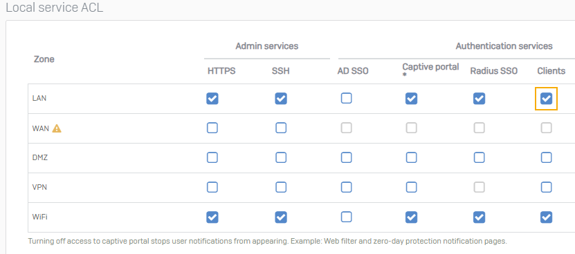Click the WAN zone warning icon
The height and width of the screenshot is (254, 575).
(x=57, y=128)
